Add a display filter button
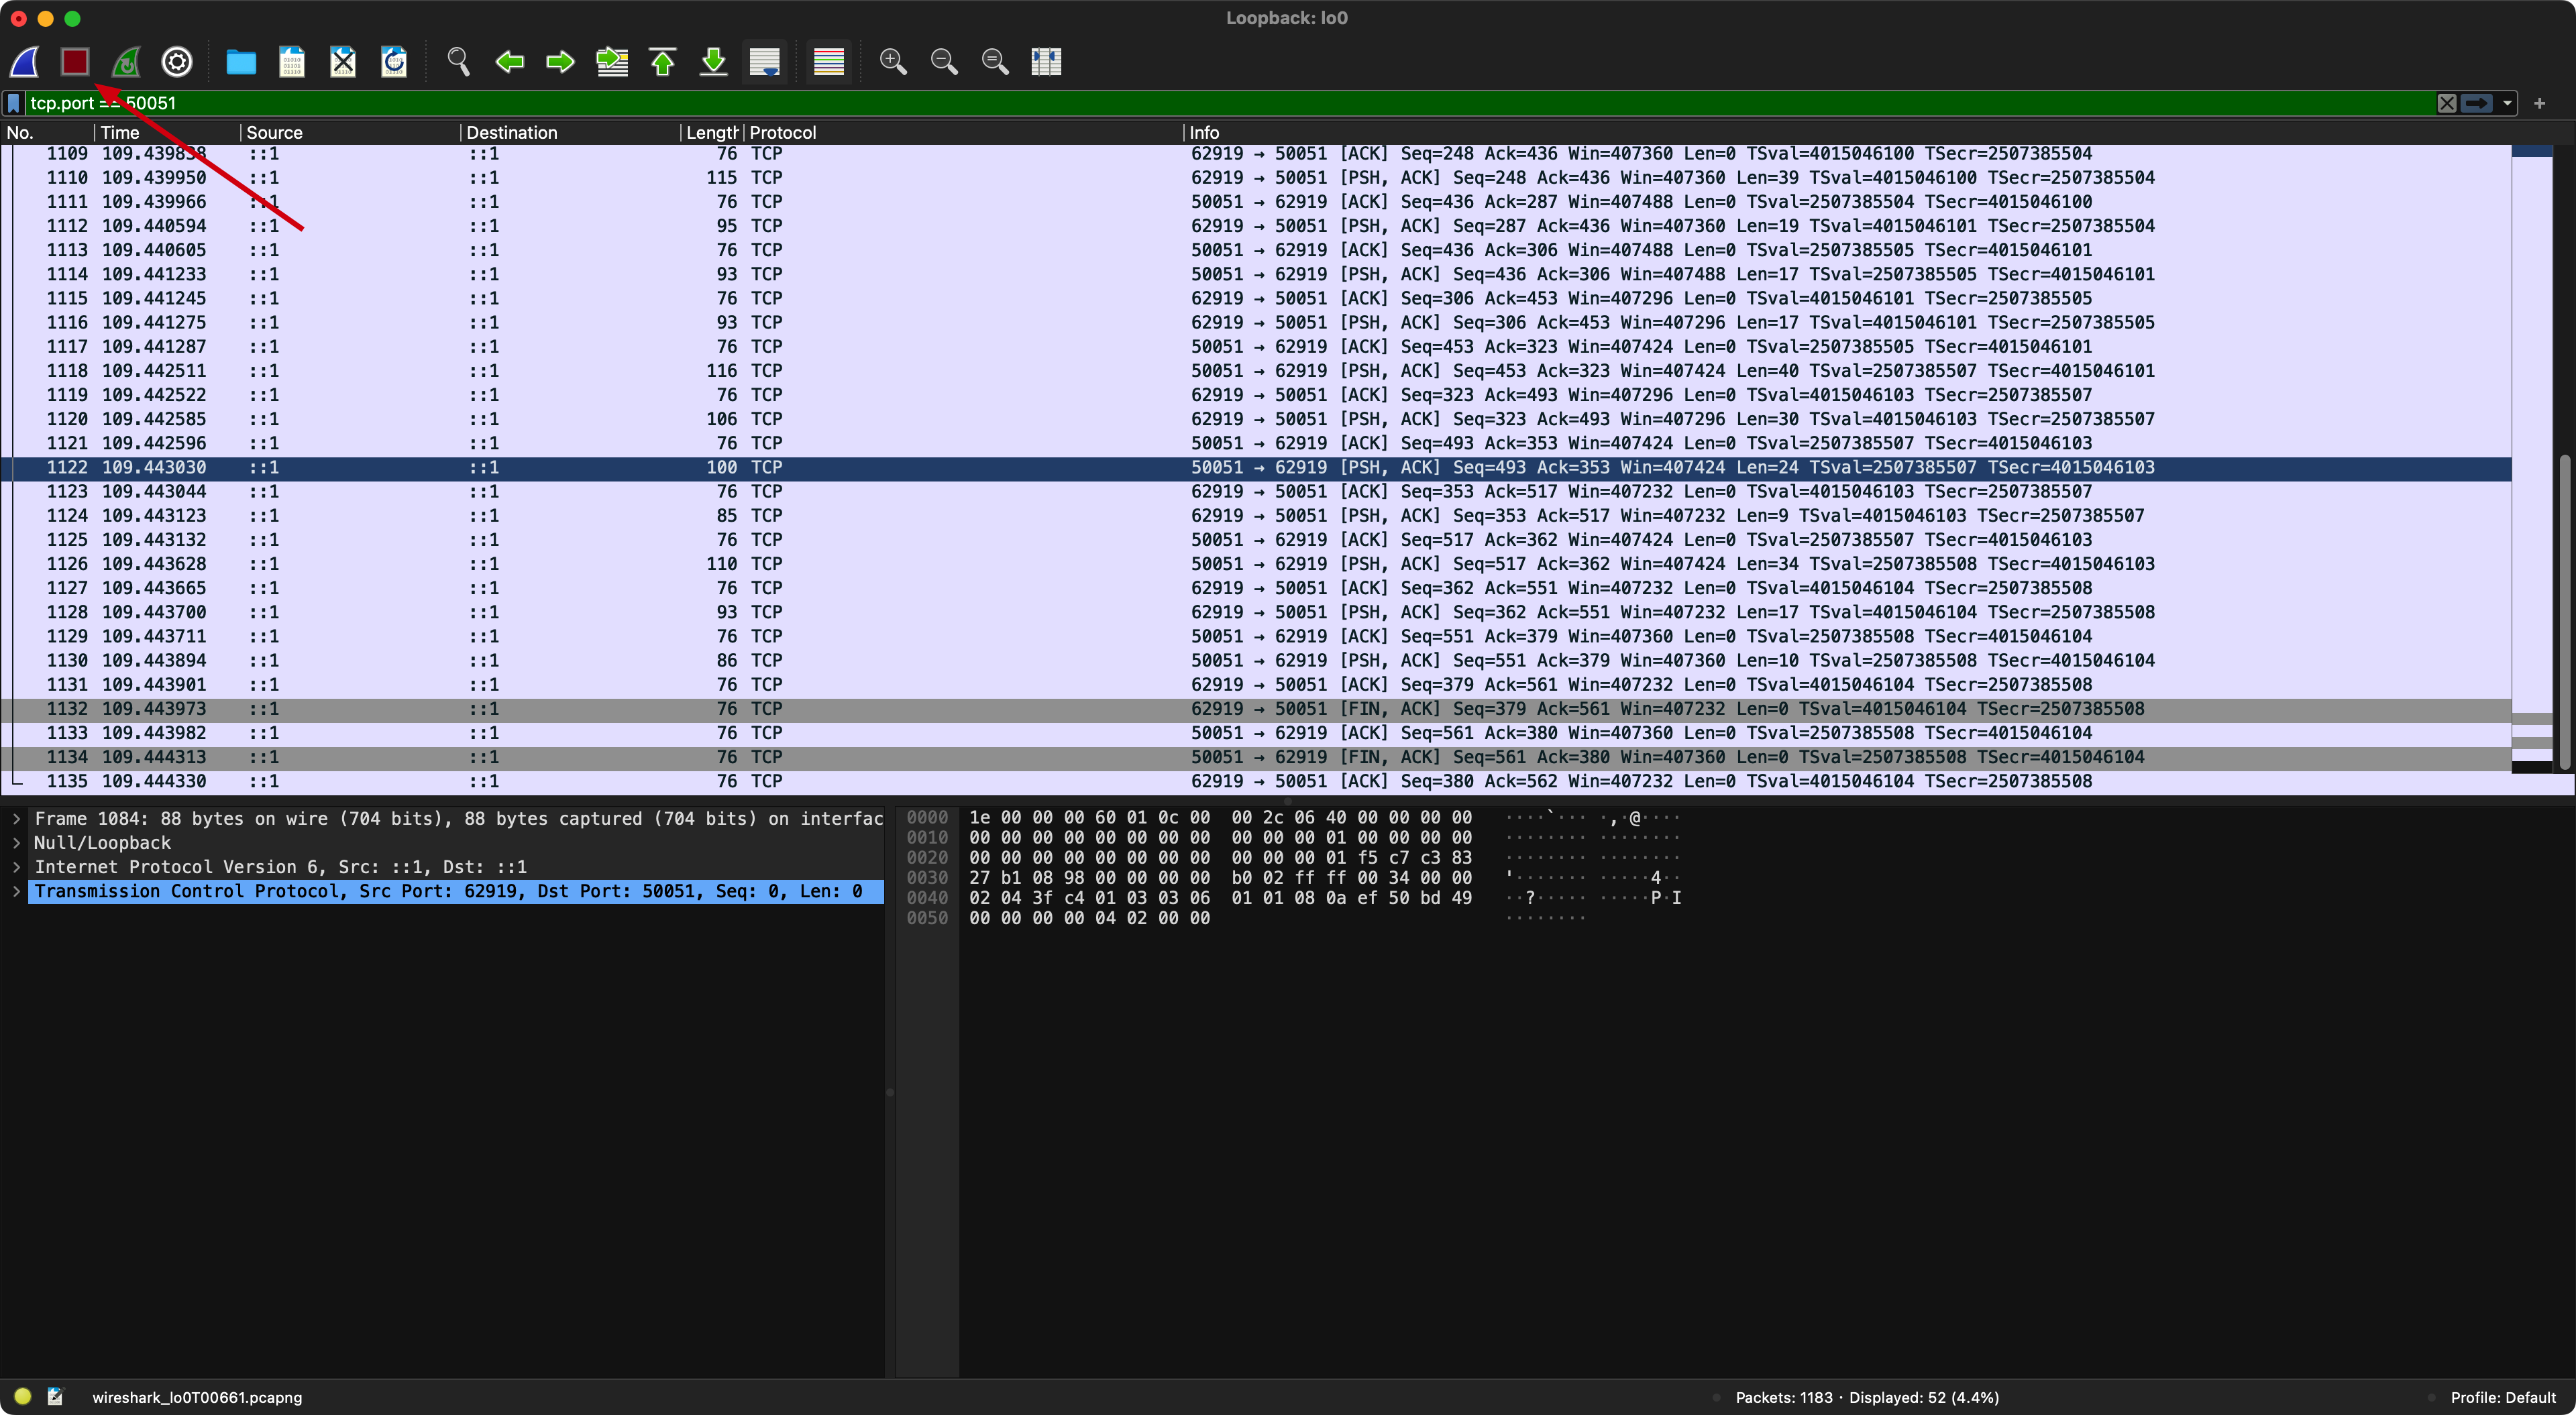 point(2539,103)
